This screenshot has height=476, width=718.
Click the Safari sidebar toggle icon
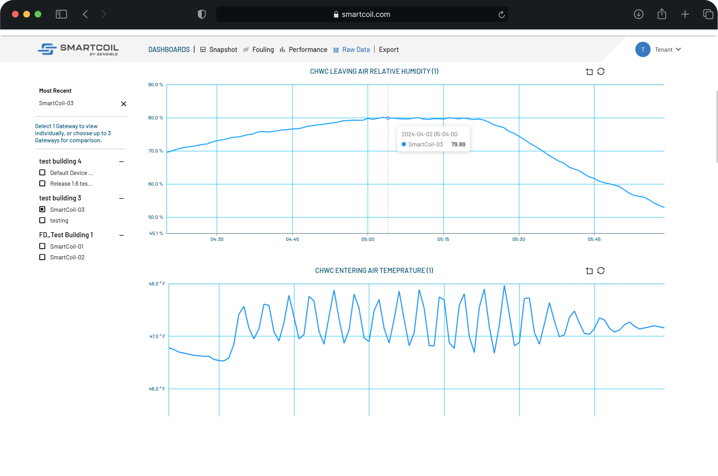[61, 14]
